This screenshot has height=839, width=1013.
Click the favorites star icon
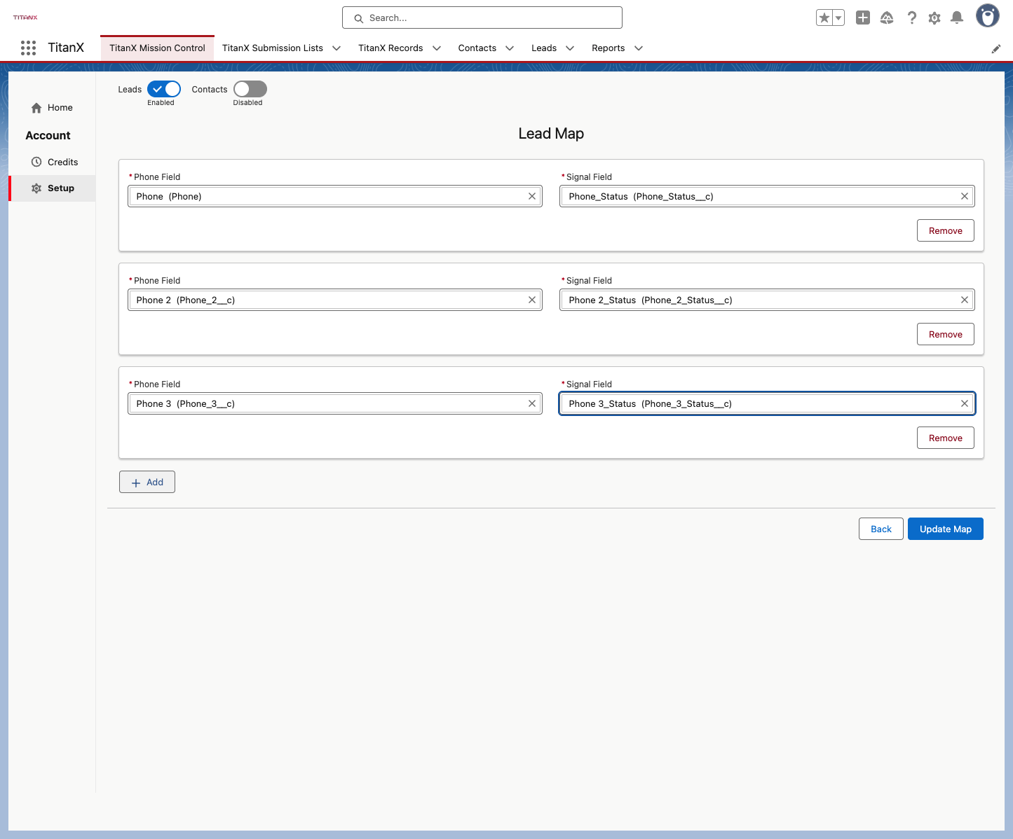(824, 18)
